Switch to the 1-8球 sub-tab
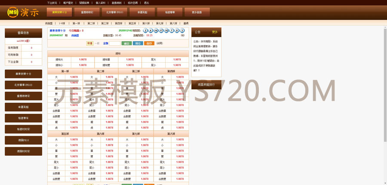 click(x=62, y=23)
